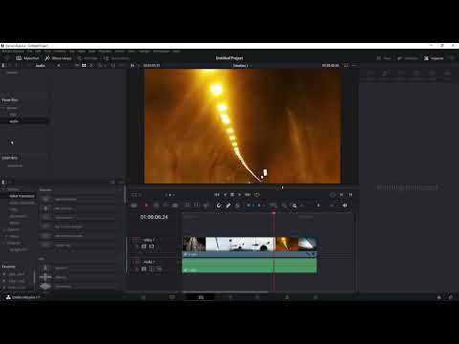This screenshot has width=459, height=344.
Task: Stop playback
Action: click(232, 195)
